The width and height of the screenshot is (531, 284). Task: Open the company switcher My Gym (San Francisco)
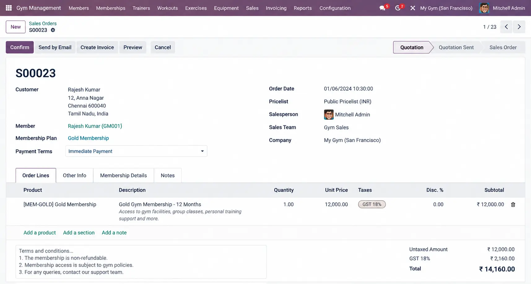(x=446, y=8)
